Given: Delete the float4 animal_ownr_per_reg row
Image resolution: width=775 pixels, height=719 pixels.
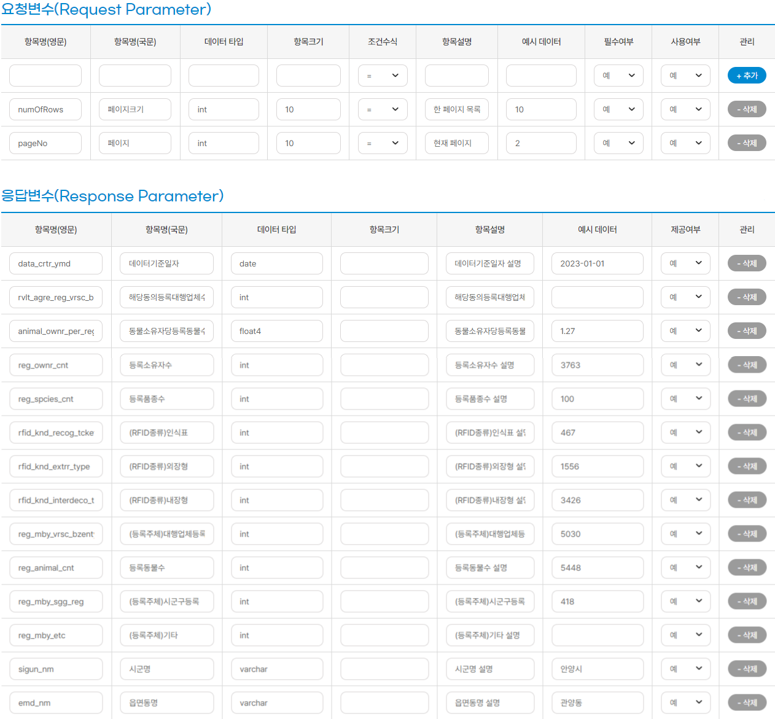Looking at the screenshot, I should pyautogui.click(x=747, y=331).
